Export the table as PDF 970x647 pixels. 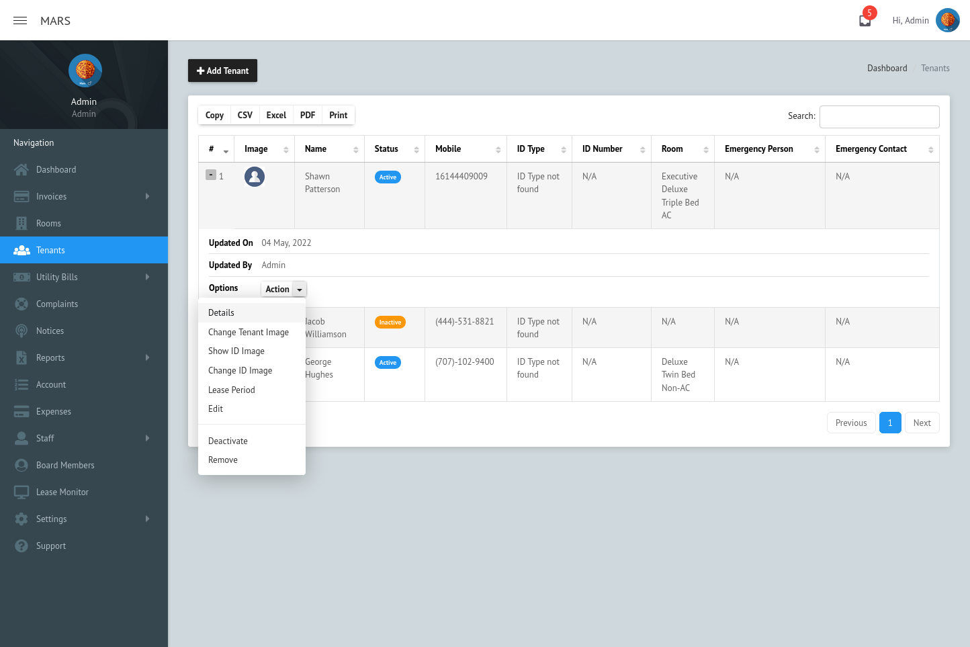307,115
